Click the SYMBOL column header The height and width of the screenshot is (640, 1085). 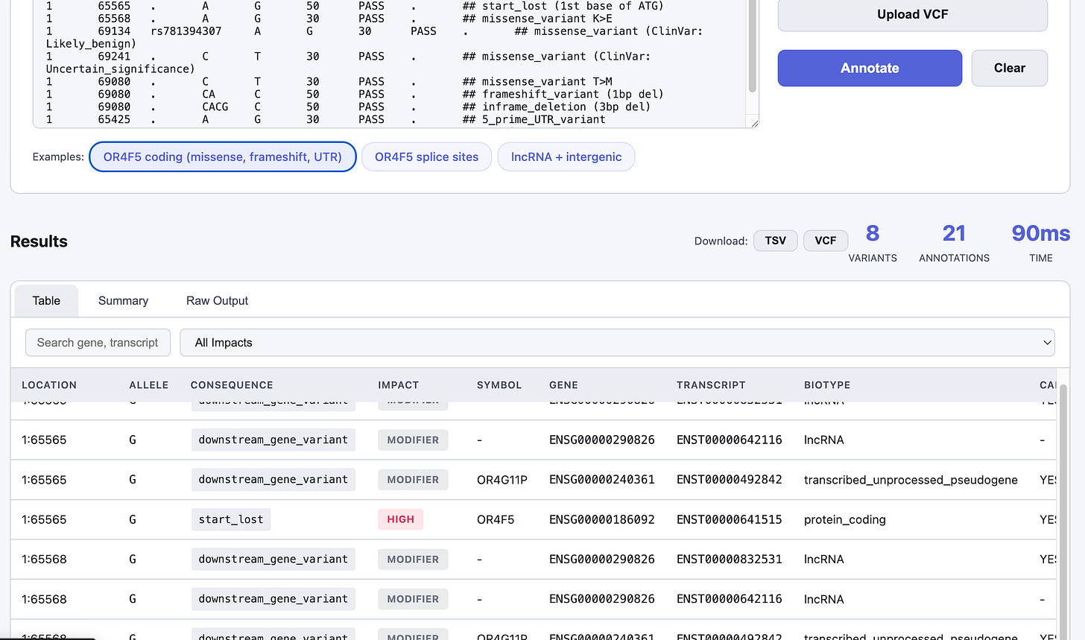[499, 385]
